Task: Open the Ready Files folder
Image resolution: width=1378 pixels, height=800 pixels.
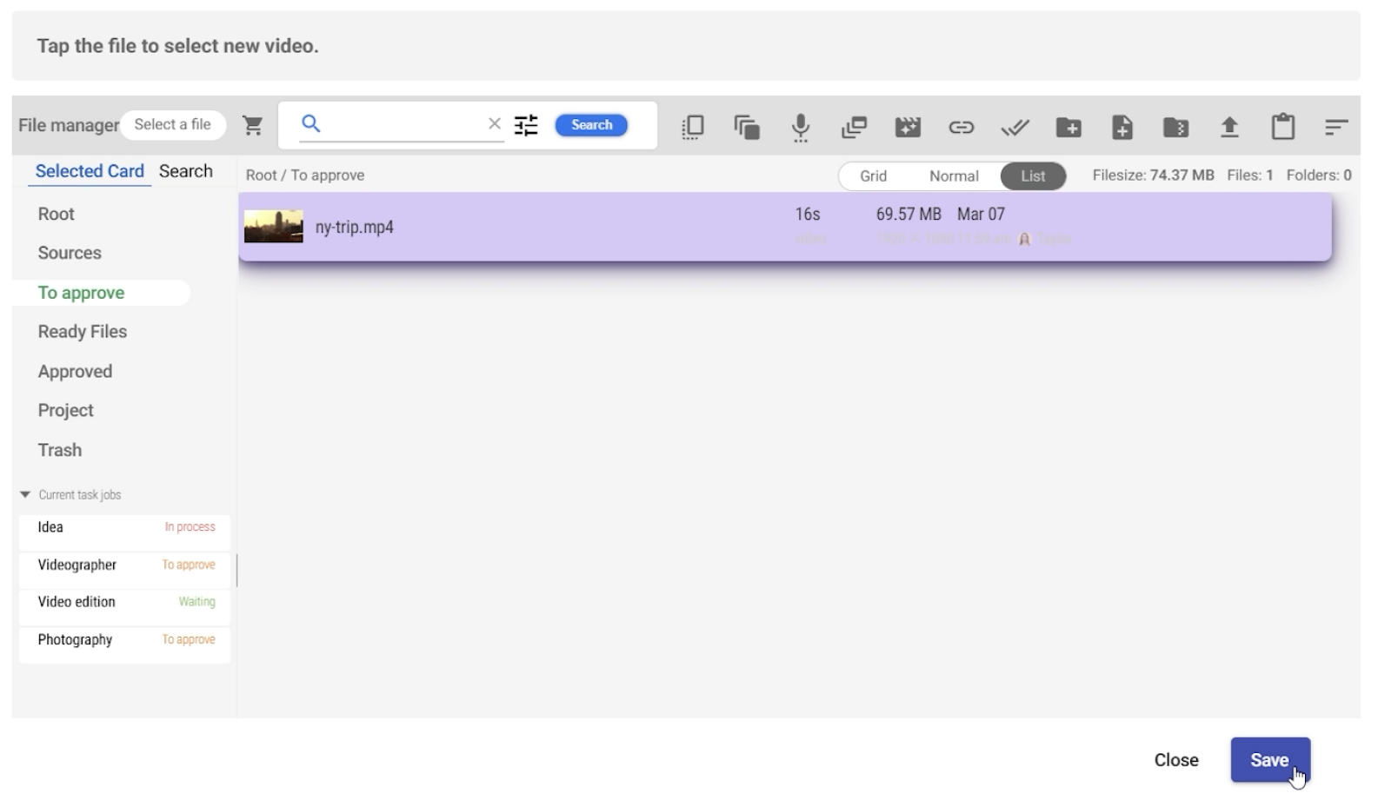Action: [x=83, y=332]
